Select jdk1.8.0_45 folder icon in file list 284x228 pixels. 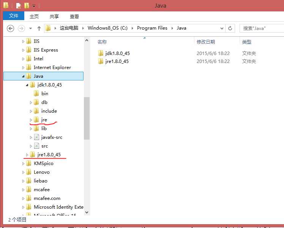[101, 53]
